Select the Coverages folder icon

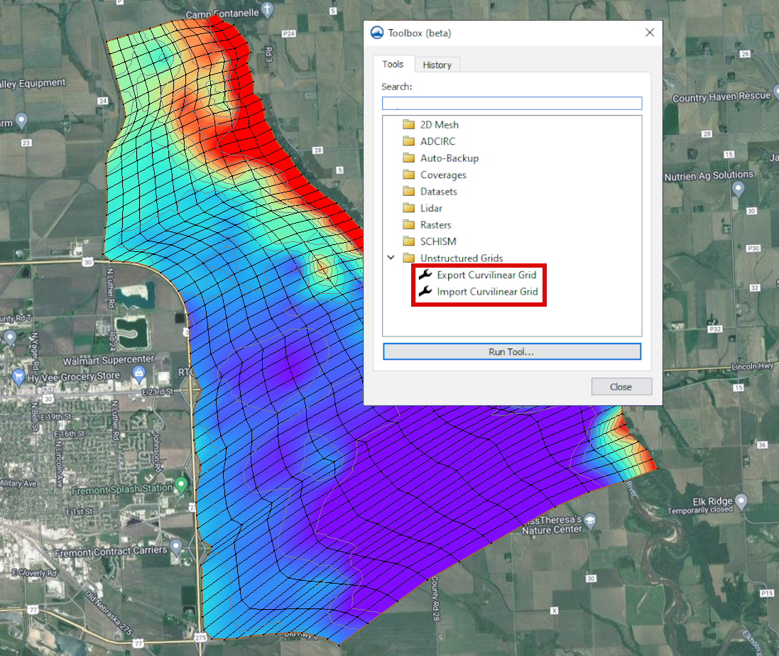410,174
